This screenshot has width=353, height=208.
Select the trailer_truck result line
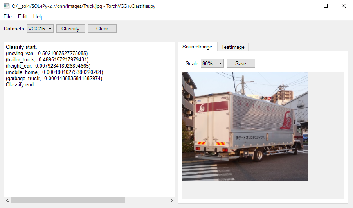[x=47, y=59]
